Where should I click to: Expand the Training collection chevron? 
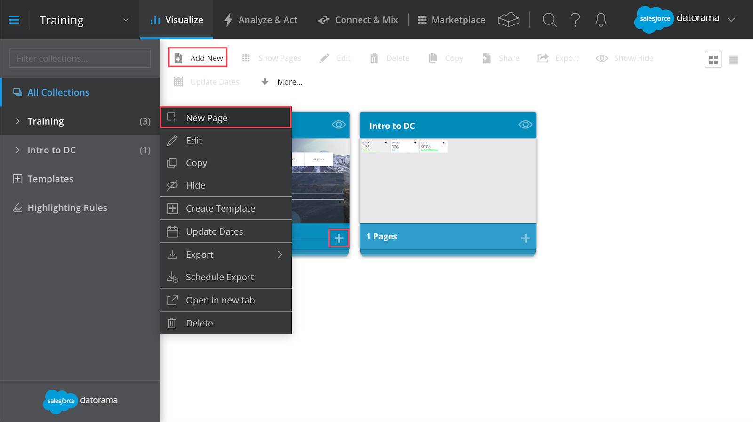coord(17,121)
